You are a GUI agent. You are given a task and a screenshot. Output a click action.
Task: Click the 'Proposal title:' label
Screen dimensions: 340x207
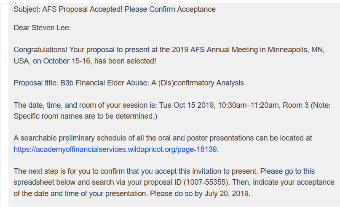point(36,83)
